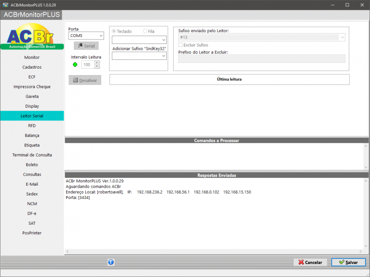
Task: Click the Respostas Enviadas header
Action: click(217, 175)
